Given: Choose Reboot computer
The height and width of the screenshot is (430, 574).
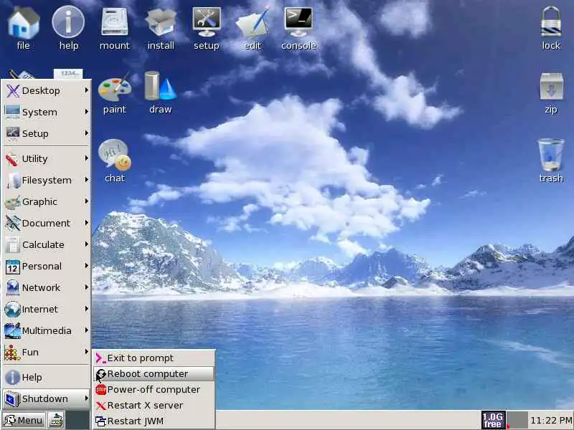Looking at the screenshot, I should tap(154, 373).
